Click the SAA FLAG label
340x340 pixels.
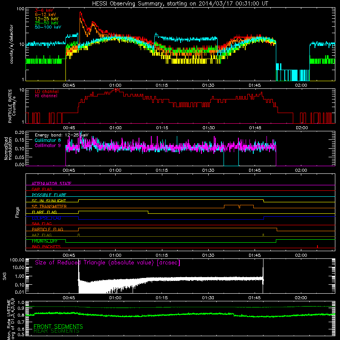pos(42,224)
